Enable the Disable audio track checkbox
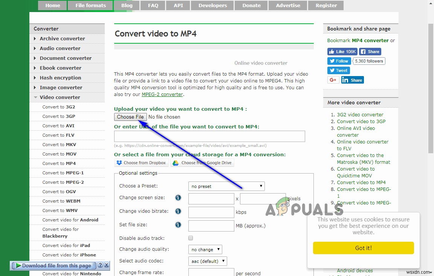Screen dimensions: 434x276 coord(190,238)
